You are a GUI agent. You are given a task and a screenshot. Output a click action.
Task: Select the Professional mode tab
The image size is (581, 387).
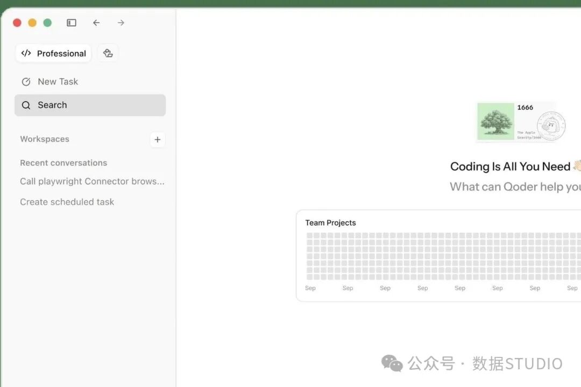coord(54,53)
